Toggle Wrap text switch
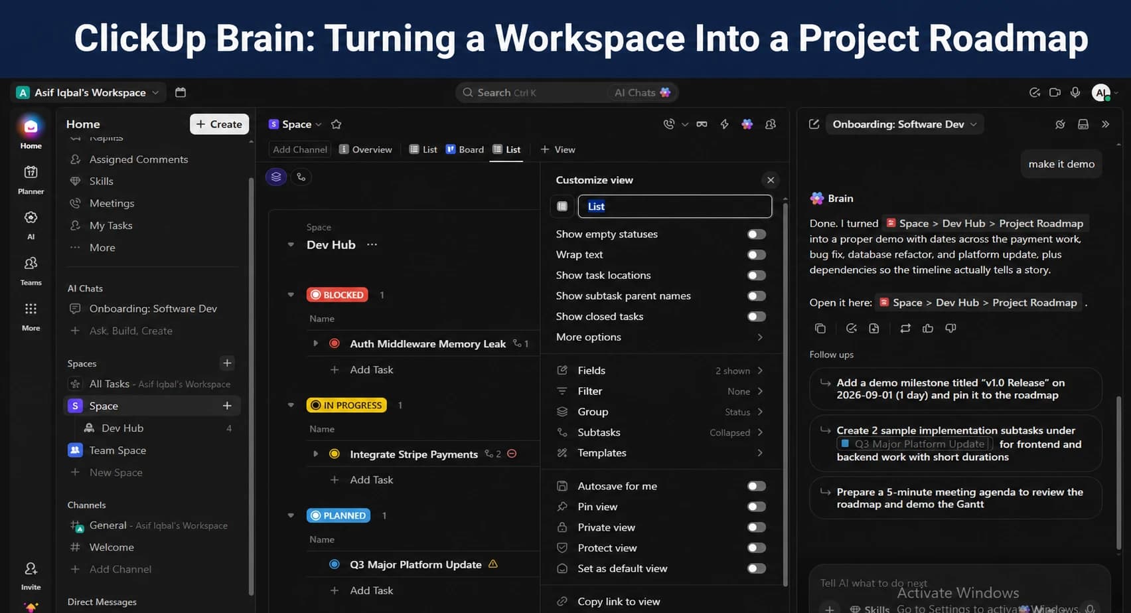1131x613 pixels. [757, 255]
